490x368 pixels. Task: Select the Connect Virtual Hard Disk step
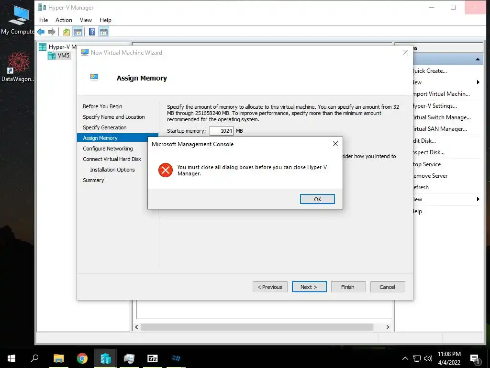(112, 159)
